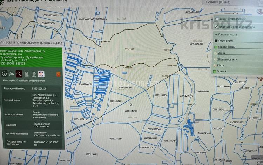
Task: Select parcel 03051249454 on the map
Action: pyautogui.click(x=170, y=141)
